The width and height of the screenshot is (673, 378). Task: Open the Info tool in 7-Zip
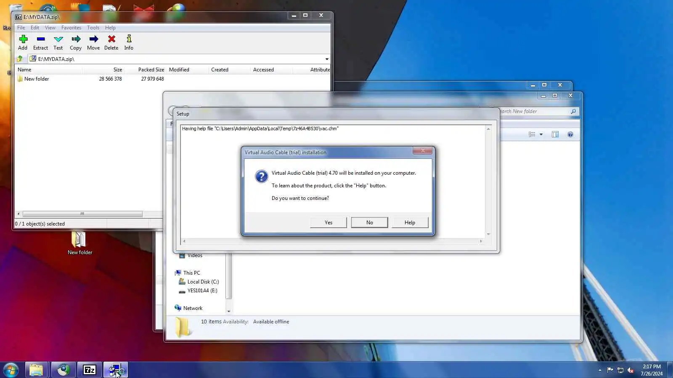click(x=129, y=42)
